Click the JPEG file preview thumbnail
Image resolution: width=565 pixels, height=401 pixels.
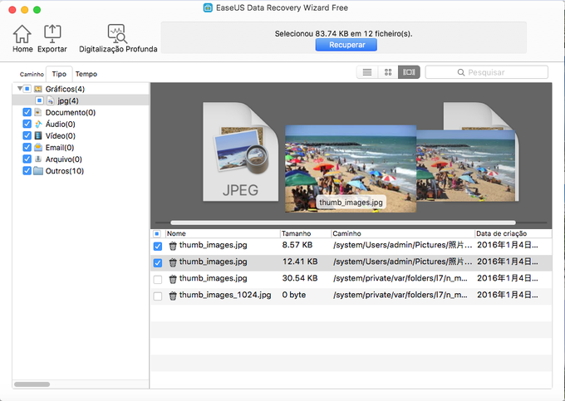click(x=240, y=152)
